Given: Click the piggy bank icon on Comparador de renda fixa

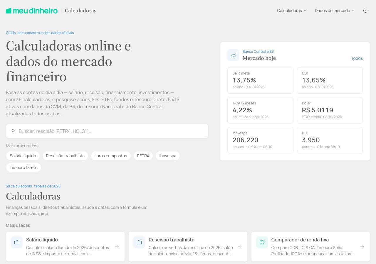Looking at the screenshot, I should tap(262, 242).
